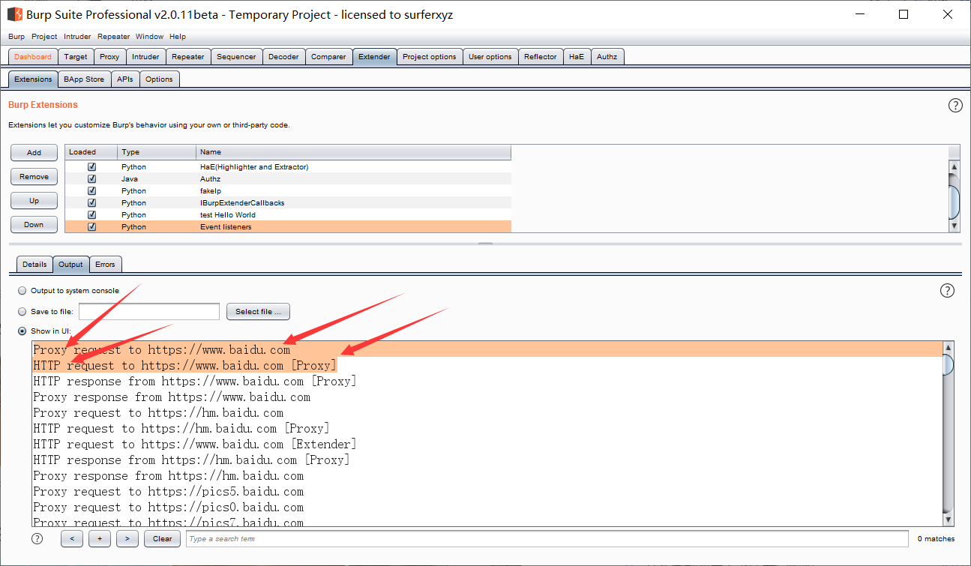Toggle the Loaded checkbox for fakeIp
Screen dimensions: 971x566
[x=92, y=190]
